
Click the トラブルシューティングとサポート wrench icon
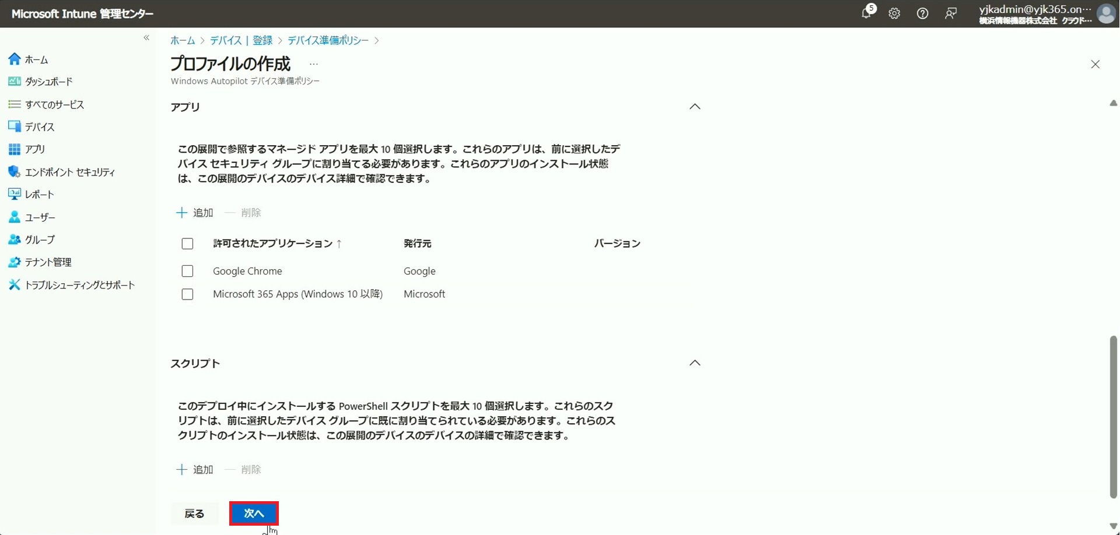[15, 284]
